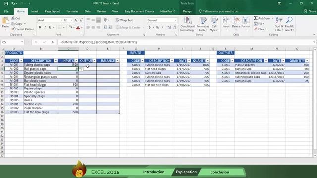
Task: Toggle top vertical alignment
Action: coord(88,20)
